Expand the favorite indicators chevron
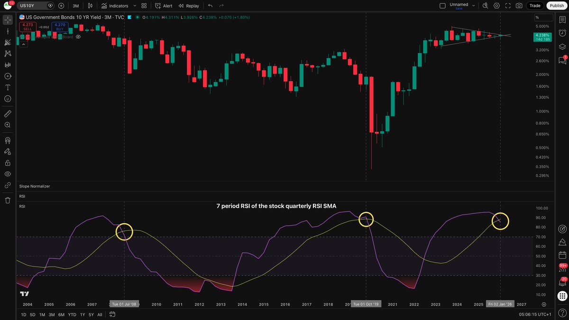Viewport: 569px width, 320px height. pos(135,6)
